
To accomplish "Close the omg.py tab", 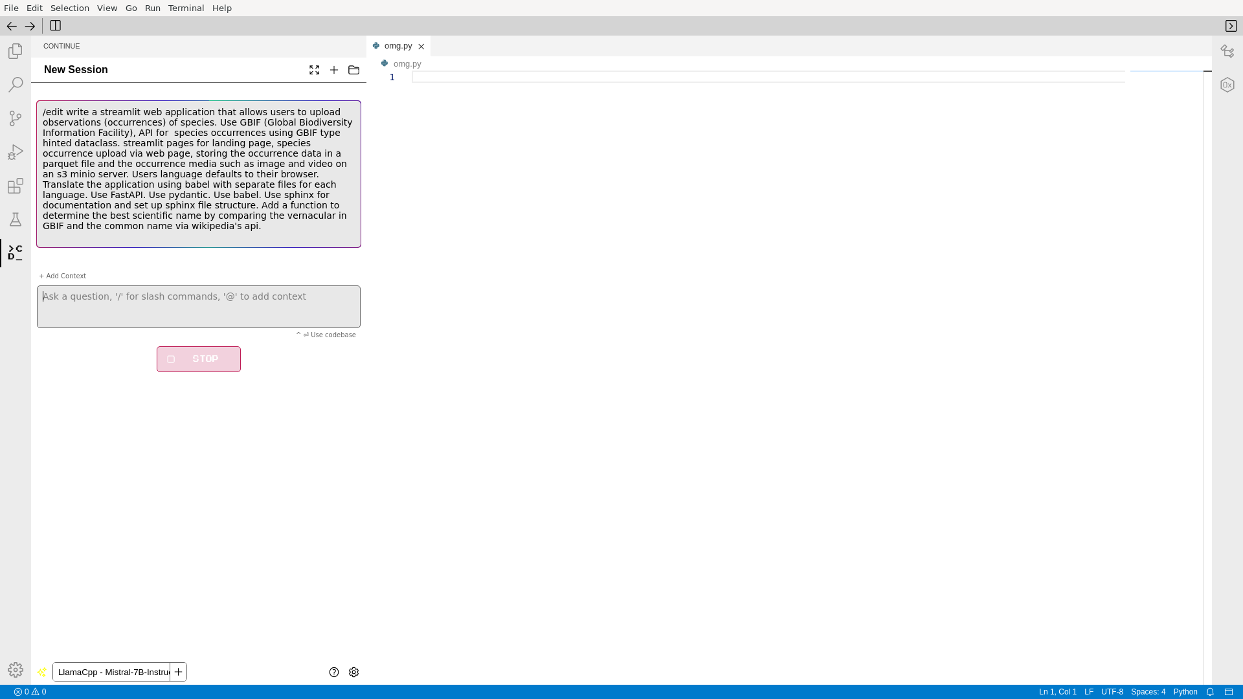I will click(421, 47).
